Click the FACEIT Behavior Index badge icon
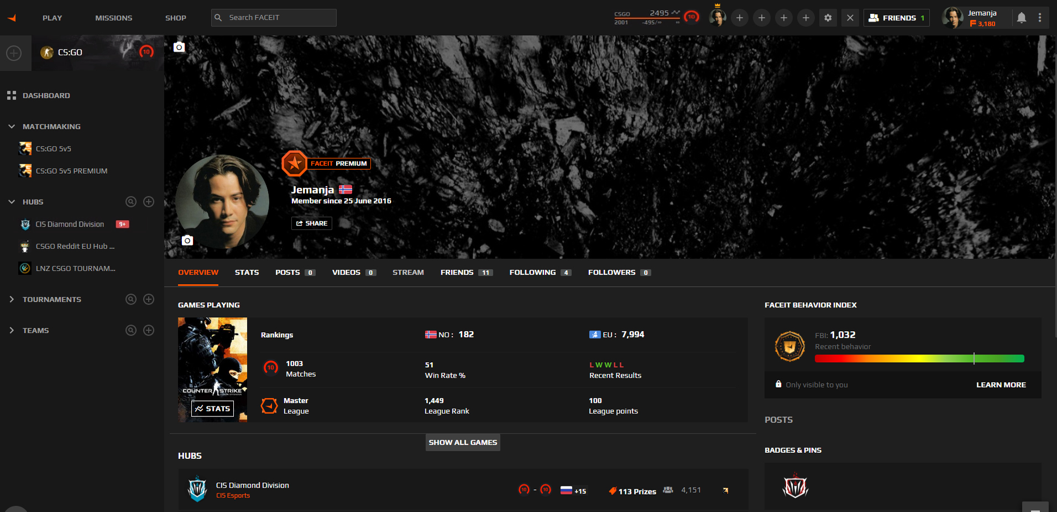The height and width of the screenshot is (512, 1057). pyautogui.click(x=790, y=347)
